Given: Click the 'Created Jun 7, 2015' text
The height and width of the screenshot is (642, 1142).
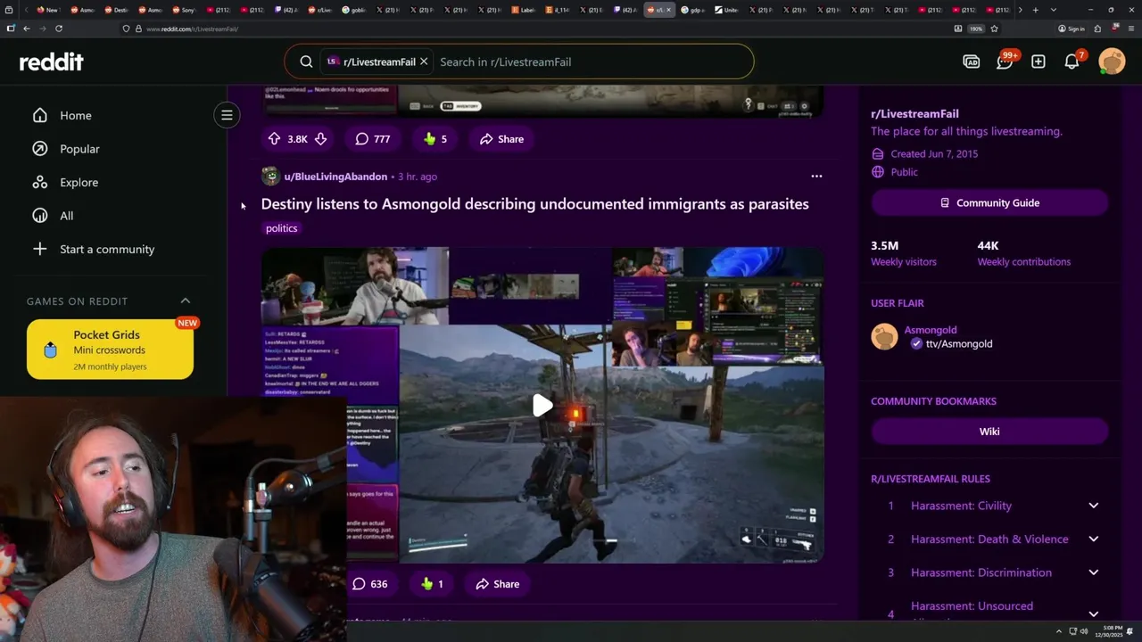Looking at the screenshot, I should 934,153.
